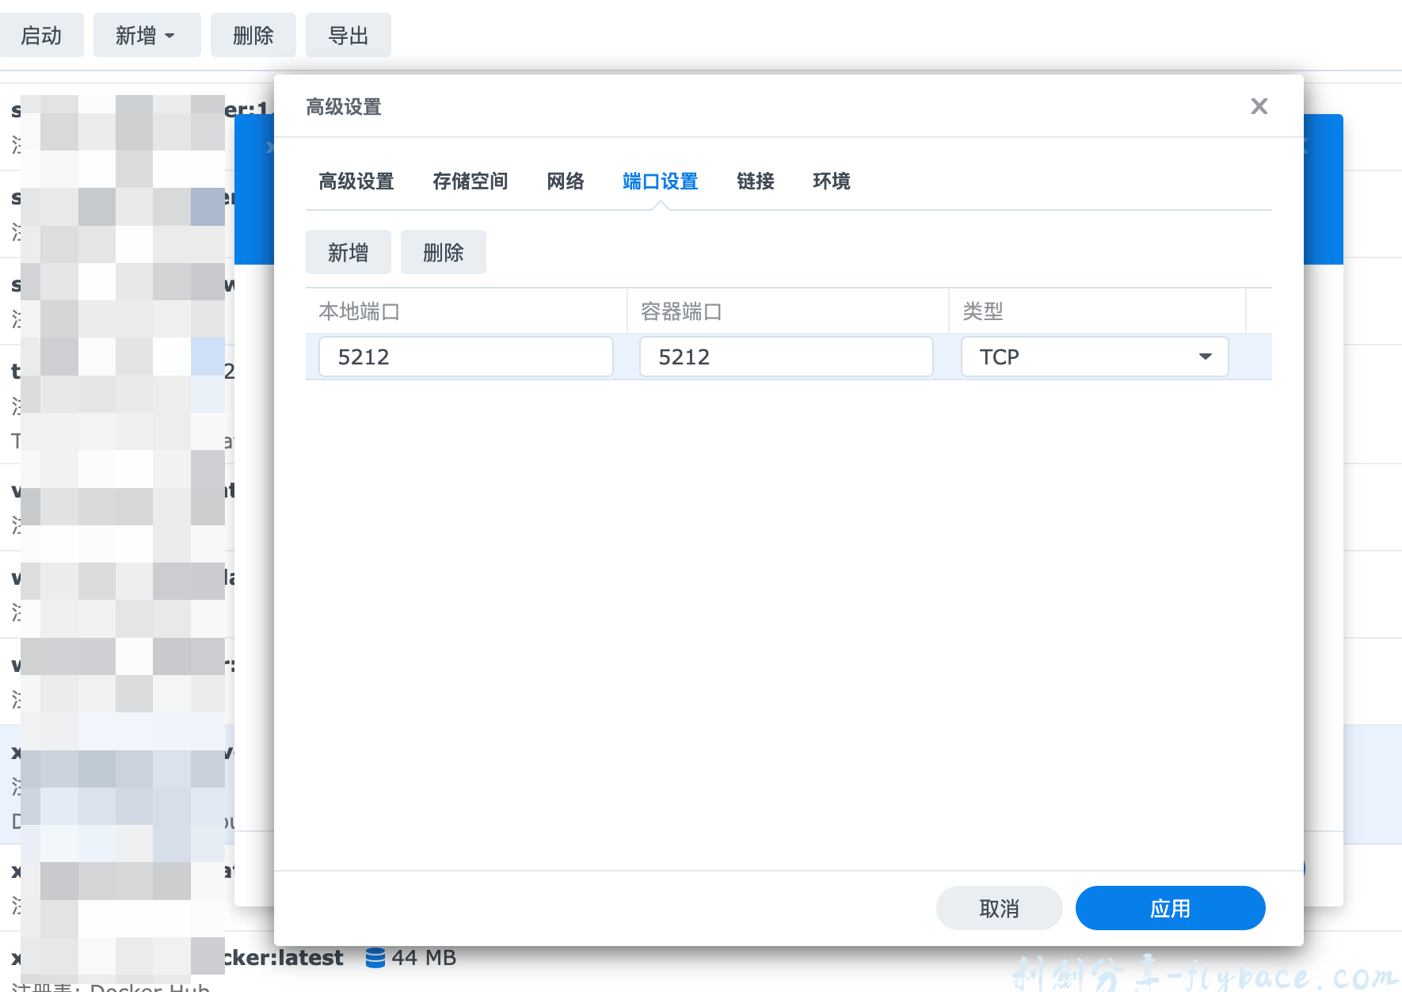Click the database storage icon beside 44 MB
This screenshot has width=1402, height=992.
[375, 956]
